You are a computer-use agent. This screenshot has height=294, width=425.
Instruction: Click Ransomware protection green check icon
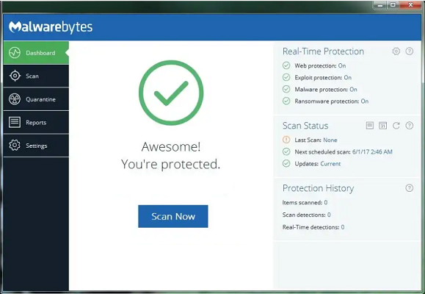pos(286,101)
